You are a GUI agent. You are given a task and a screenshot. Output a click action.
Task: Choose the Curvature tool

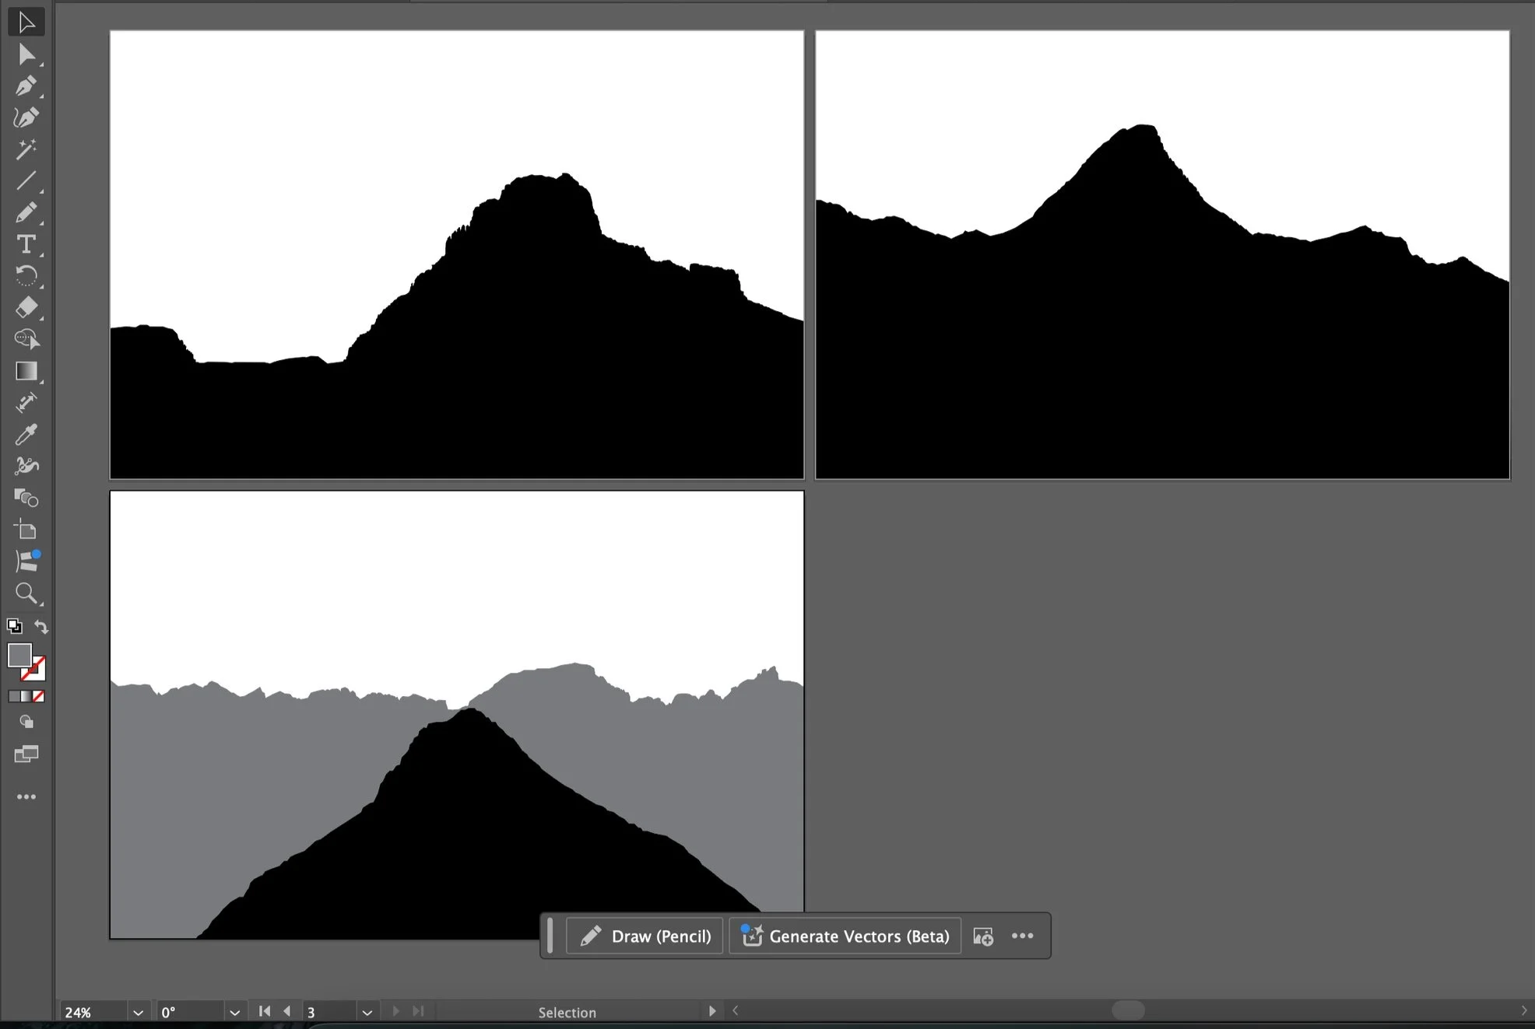click(x=26, y=117)
